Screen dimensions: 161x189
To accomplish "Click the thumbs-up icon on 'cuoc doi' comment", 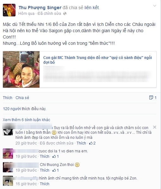I will coord(54,157).
